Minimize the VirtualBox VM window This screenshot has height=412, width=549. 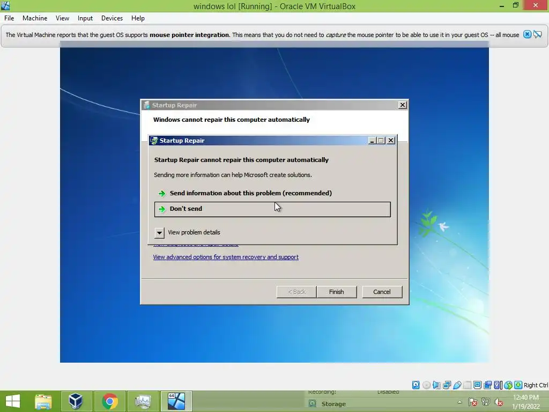tap(502, 5)
